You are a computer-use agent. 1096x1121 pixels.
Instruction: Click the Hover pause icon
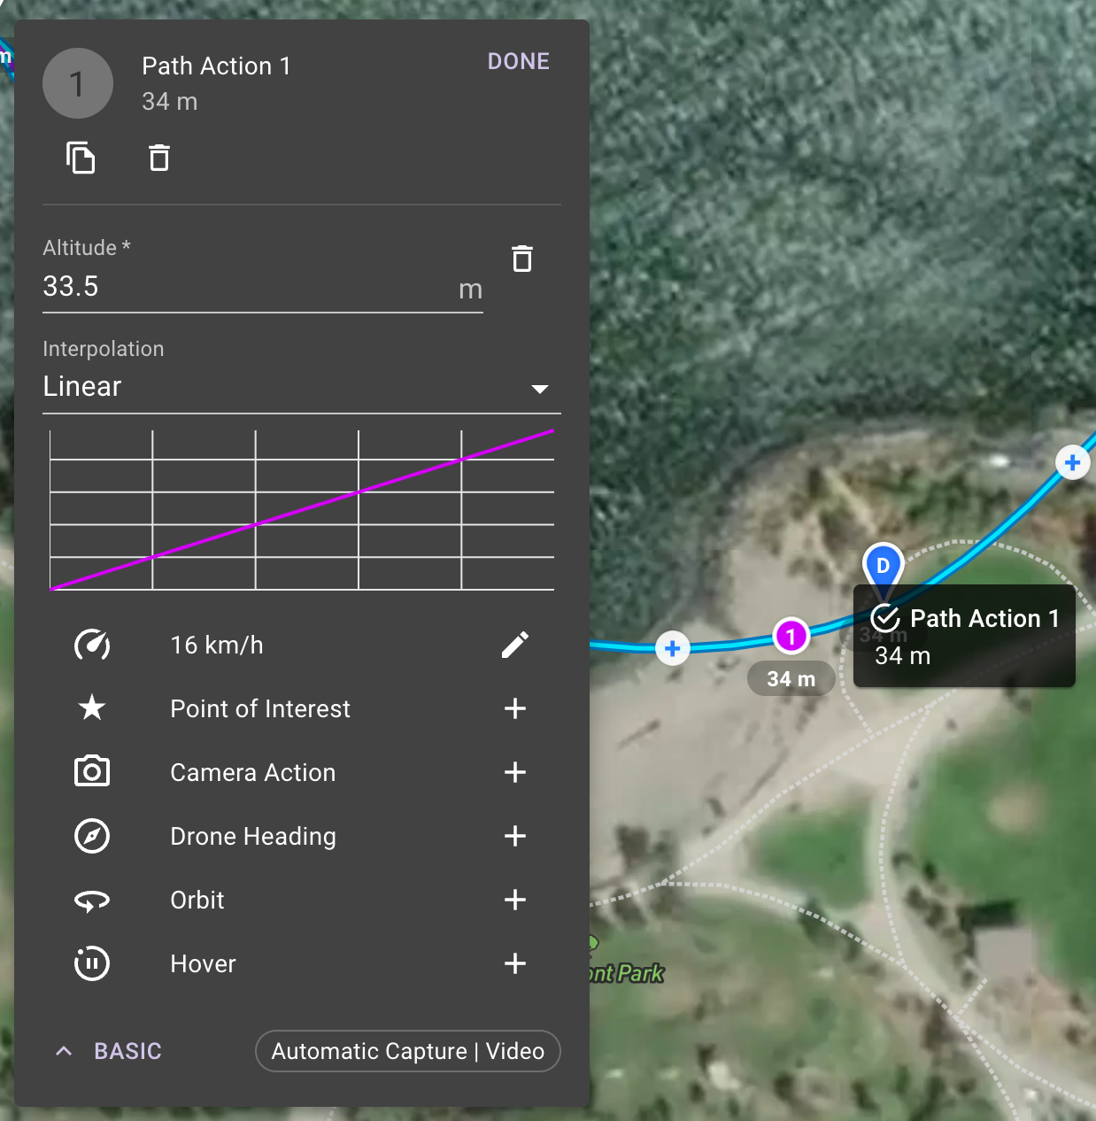92,963
